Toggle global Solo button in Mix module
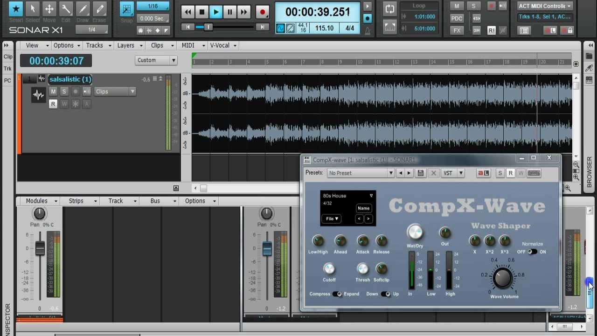 473,6
